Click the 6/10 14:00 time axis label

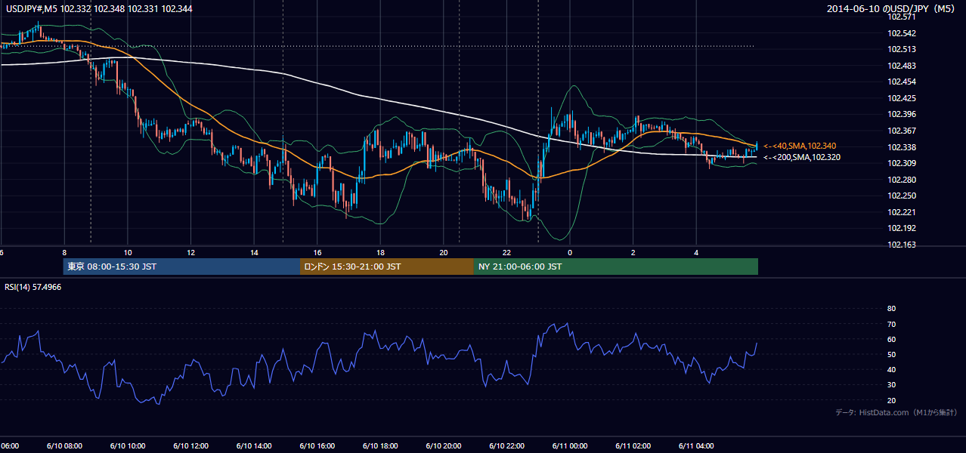[x=254, y=446]
